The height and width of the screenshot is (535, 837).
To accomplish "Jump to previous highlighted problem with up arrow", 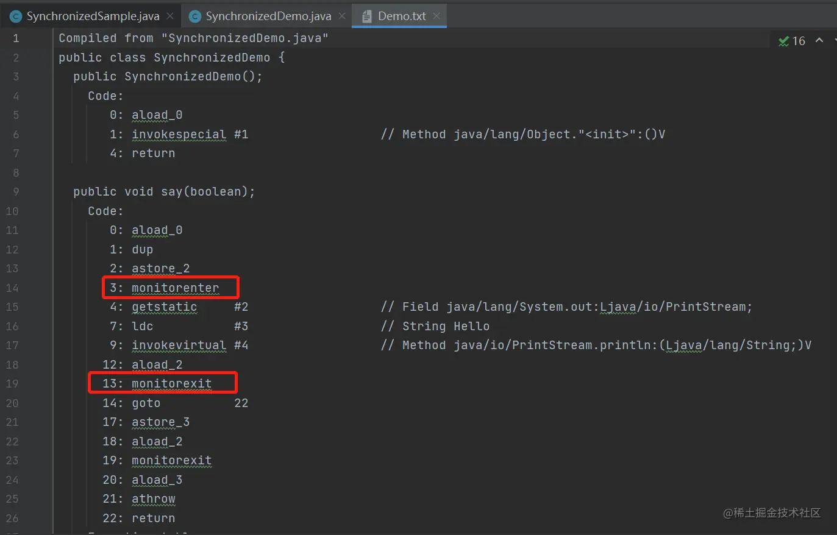I will pyautogui.click(x=819, y=40).
